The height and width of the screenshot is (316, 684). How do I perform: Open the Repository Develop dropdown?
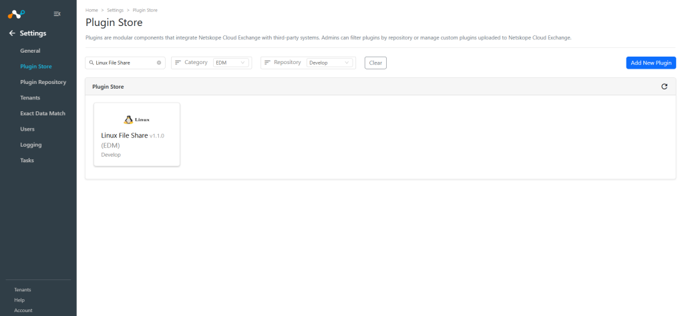[329, 63]
